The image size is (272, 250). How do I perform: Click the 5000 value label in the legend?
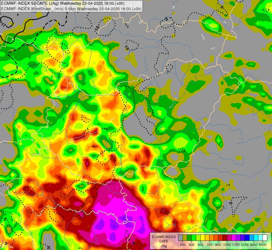tap(263, 245)
